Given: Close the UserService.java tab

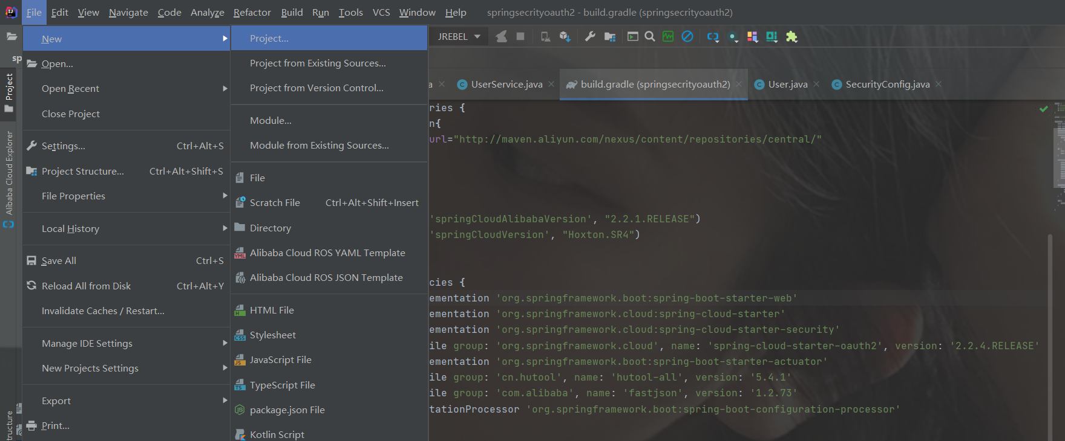Looking at the screenshot, I should [x=551, y=84].
